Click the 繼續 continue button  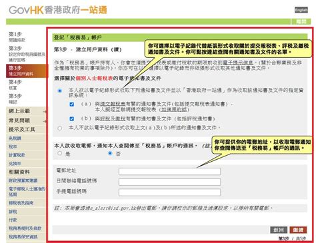pos(298,230)
